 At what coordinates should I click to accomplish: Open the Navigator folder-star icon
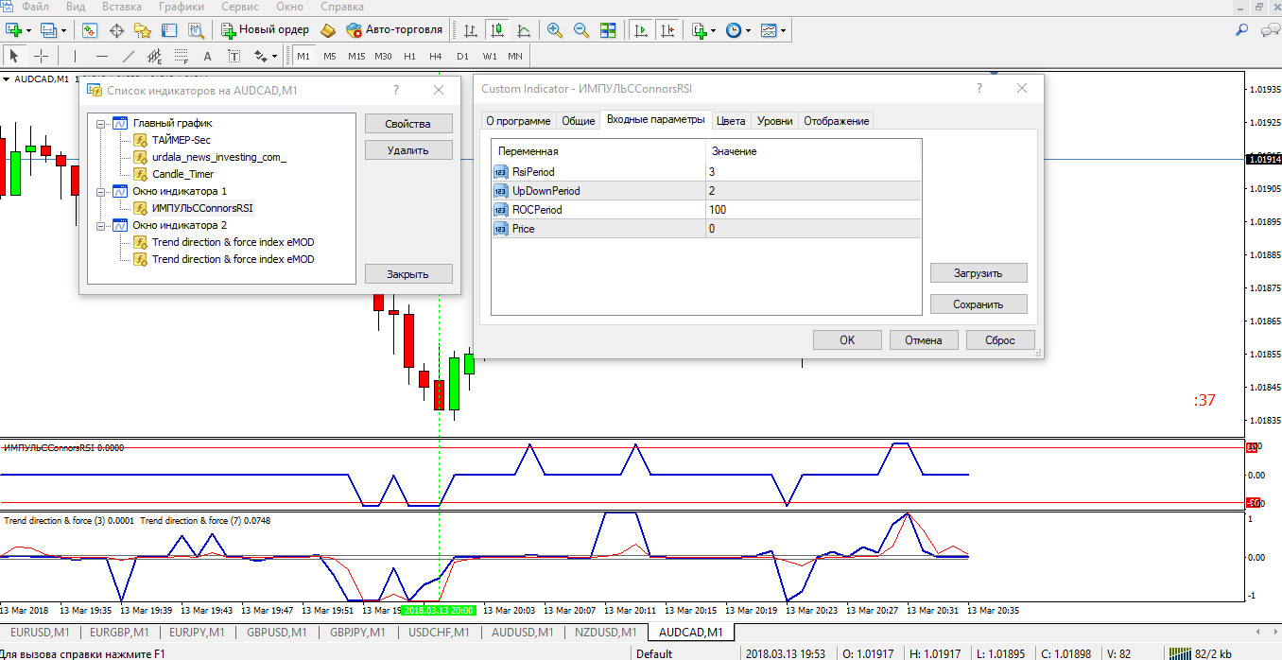coord(143,30)
